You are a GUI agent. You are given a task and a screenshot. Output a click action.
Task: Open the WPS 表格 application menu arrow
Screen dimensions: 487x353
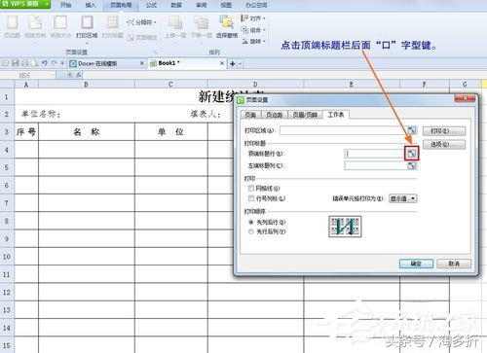pos(47,4)
